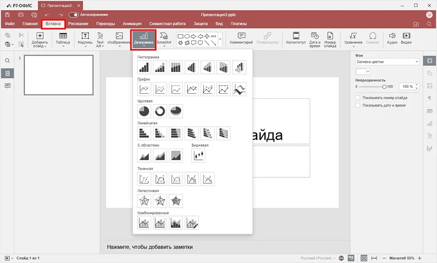
Task: Choose the doughnut chart in Круговая
Action: click(160, 111)
